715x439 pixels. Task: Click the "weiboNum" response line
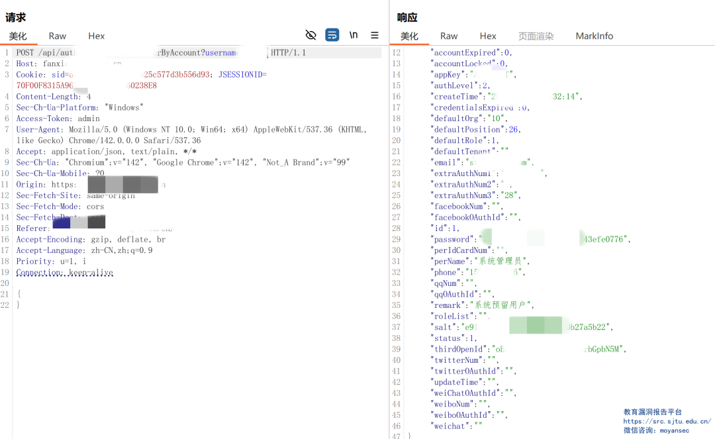click(461, 404)
